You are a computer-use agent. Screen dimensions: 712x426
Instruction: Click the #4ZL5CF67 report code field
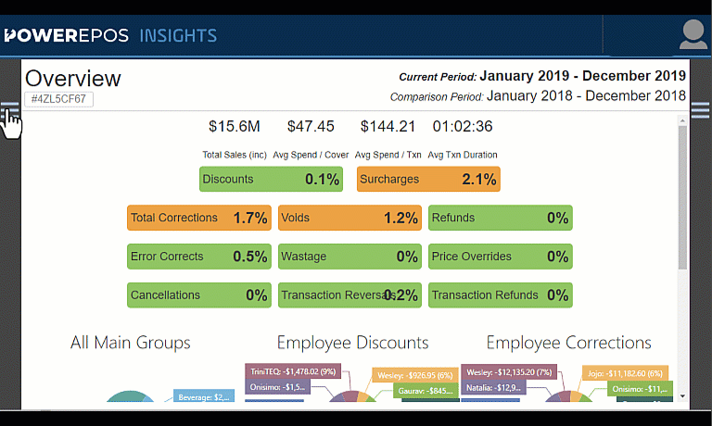coord(58,99)
